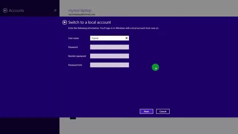Cancel switching to a local account
Image resolution: width=238 pixels, height=134 pixels.
click(163, 111)
